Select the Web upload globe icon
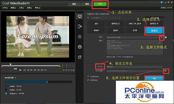The width and height of the screenshot is (174, 104). pyautogui.click(x=80, y=36)
